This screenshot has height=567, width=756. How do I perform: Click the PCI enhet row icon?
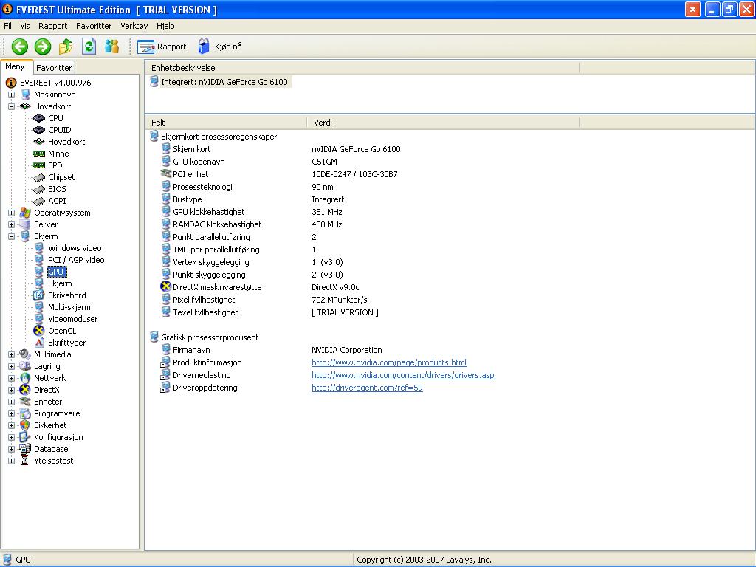tap(165, 174)
